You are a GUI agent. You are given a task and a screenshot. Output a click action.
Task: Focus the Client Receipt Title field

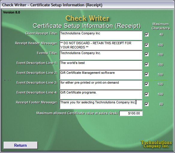(x=101, y=35)
